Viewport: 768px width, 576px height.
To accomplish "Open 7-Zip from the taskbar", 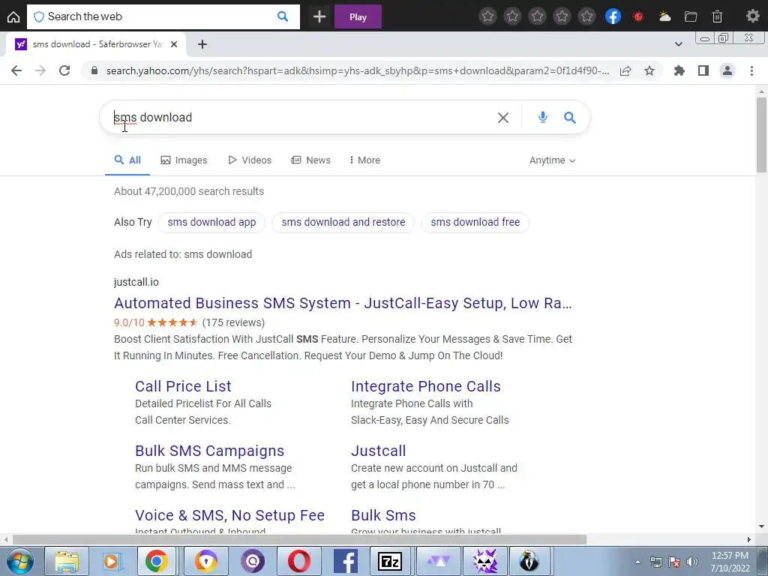I will [x=390, y=561].
